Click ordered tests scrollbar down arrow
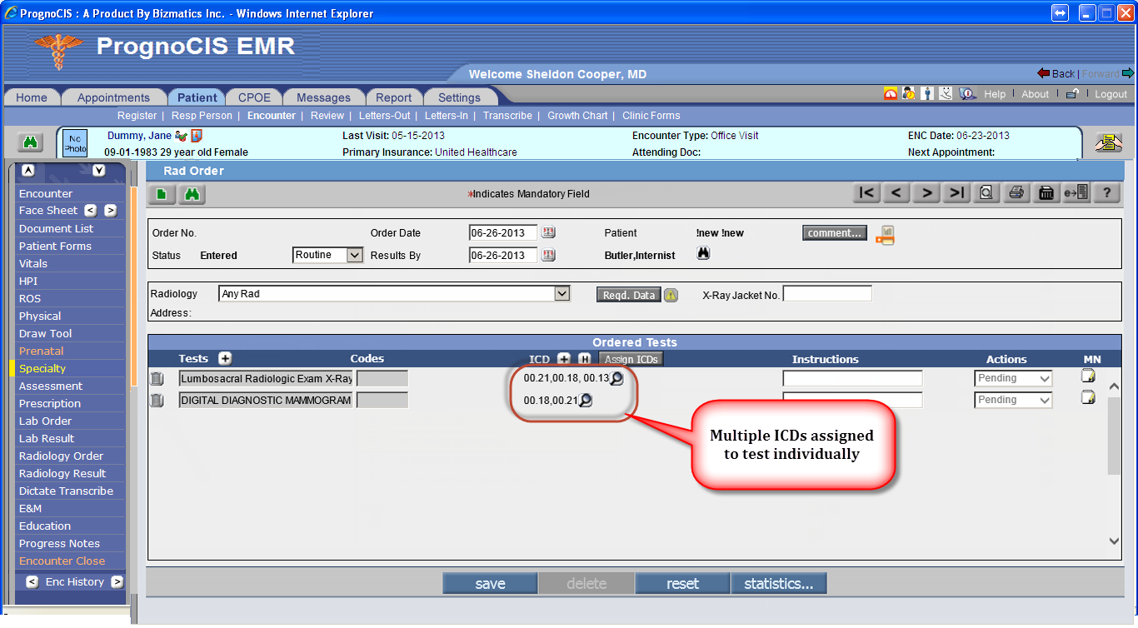Image resolution: width=1138 pixels, height=628 pixels. click(1114, 541)
